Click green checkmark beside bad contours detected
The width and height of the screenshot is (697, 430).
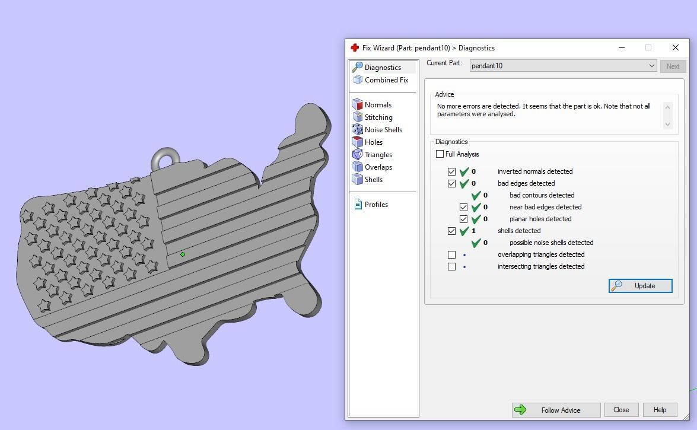476,195
